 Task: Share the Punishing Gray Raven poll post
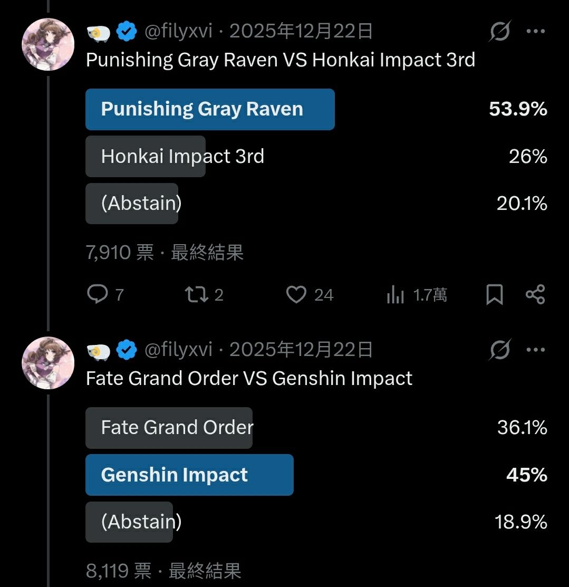coord(535,294)
